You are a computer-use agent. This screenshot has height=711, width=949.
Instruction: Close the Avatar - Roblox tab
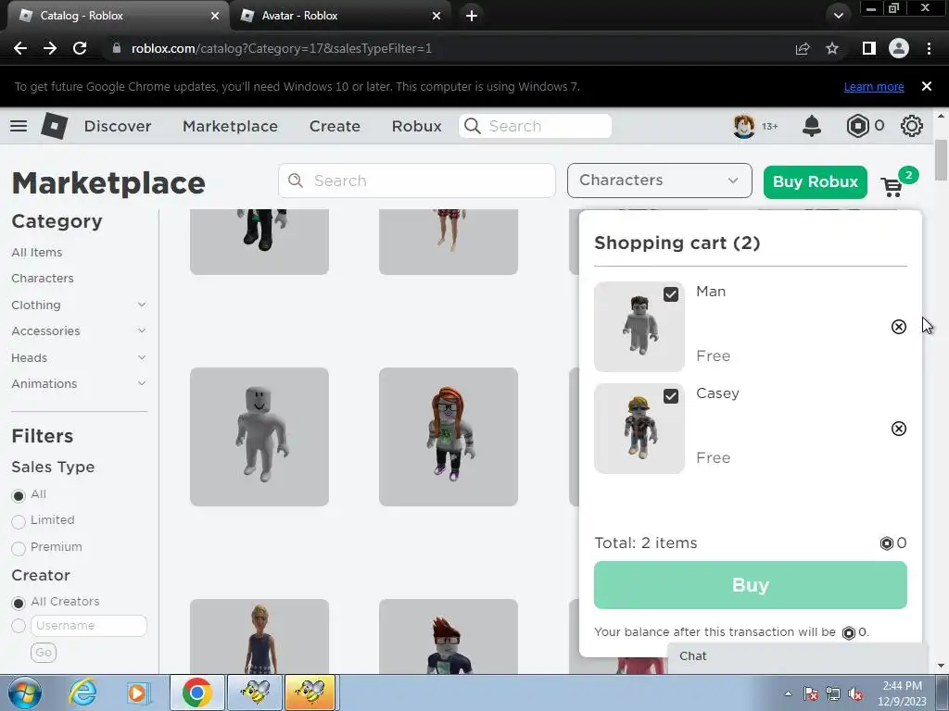click(x=437, y=16)
